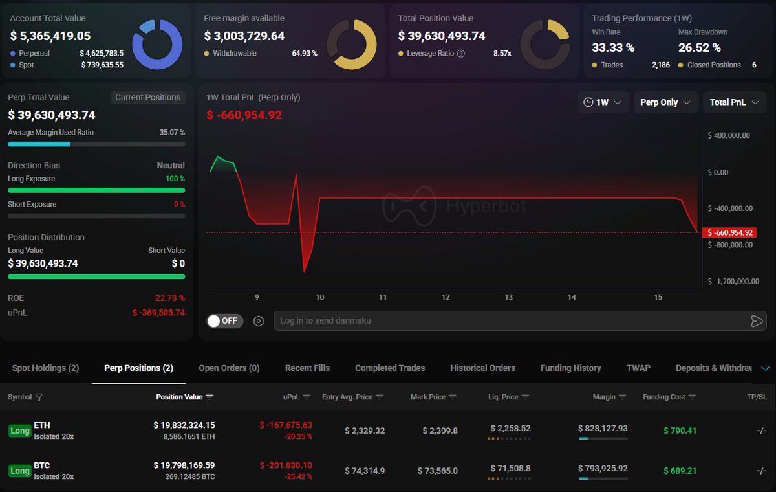
Task: Click the Liq. Price sort icon
Action: point(525,397)
